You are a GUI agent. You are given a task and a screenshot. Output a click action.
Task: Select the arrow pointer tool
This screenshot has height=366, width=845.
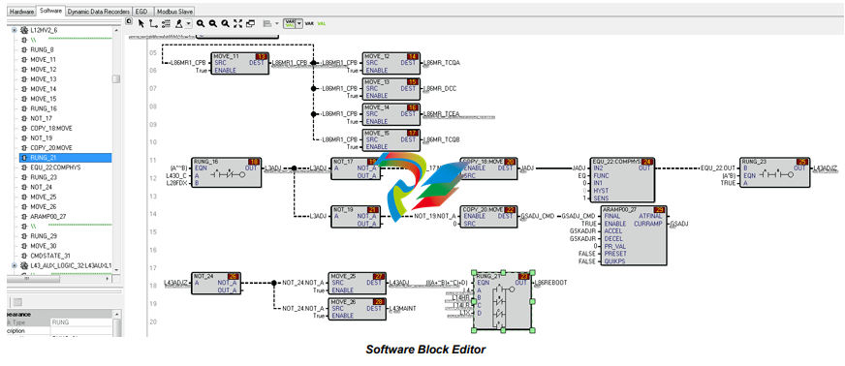click(141, 23)
